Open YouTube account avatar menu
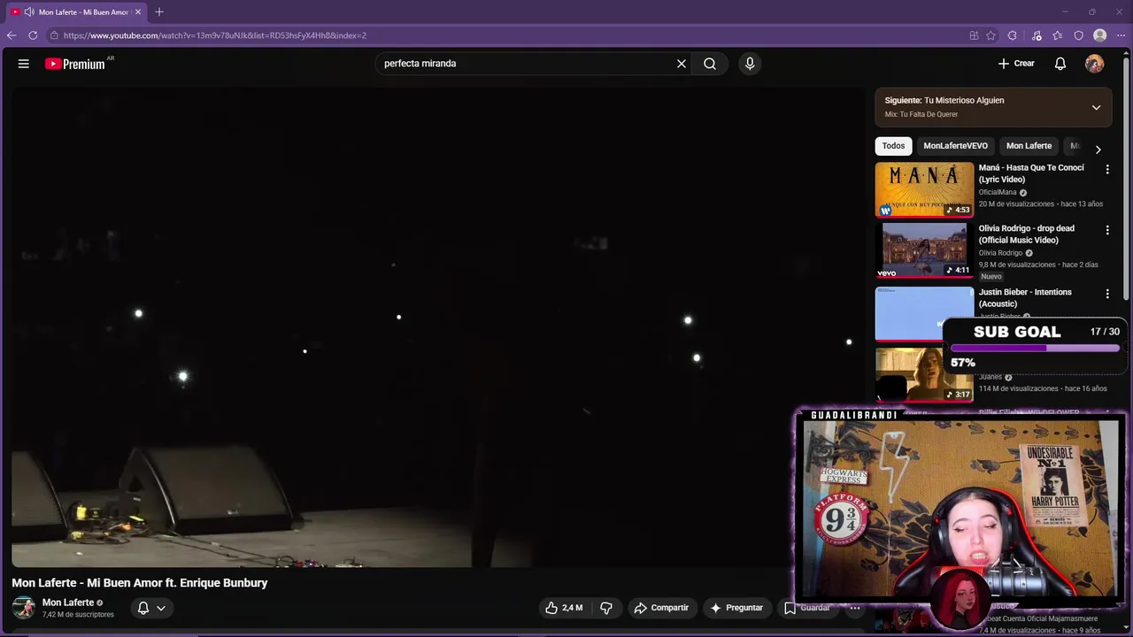Image resolution: width=1133 pixels, height=637 pixels. pyautogui.click(x=1095, y=64)
